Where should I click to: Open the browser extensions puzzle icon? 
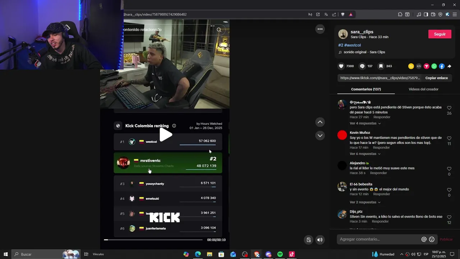400,14
